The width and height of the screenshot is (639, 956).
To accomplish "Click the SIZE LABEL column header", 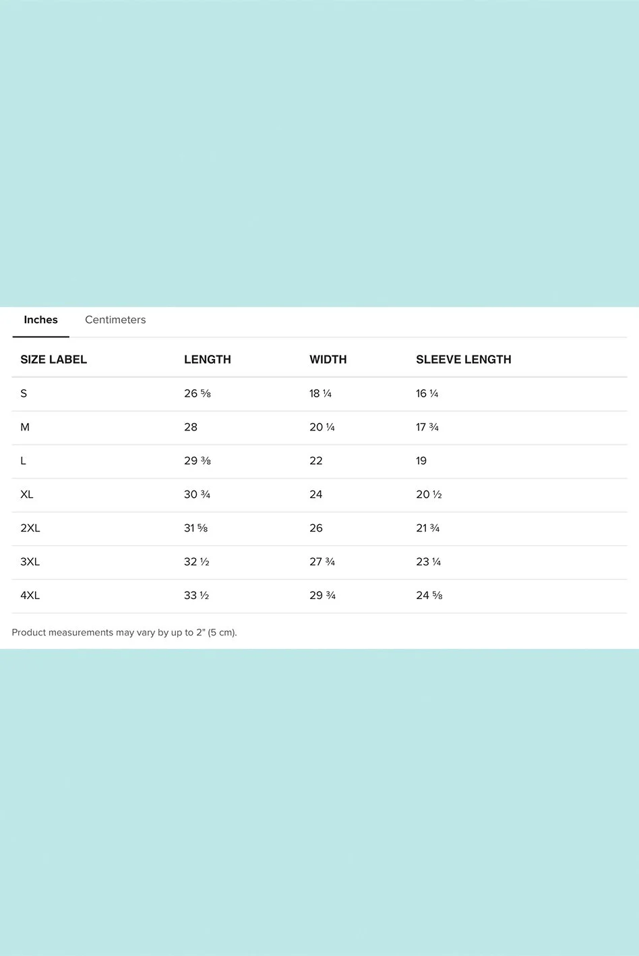I will 54,360.
